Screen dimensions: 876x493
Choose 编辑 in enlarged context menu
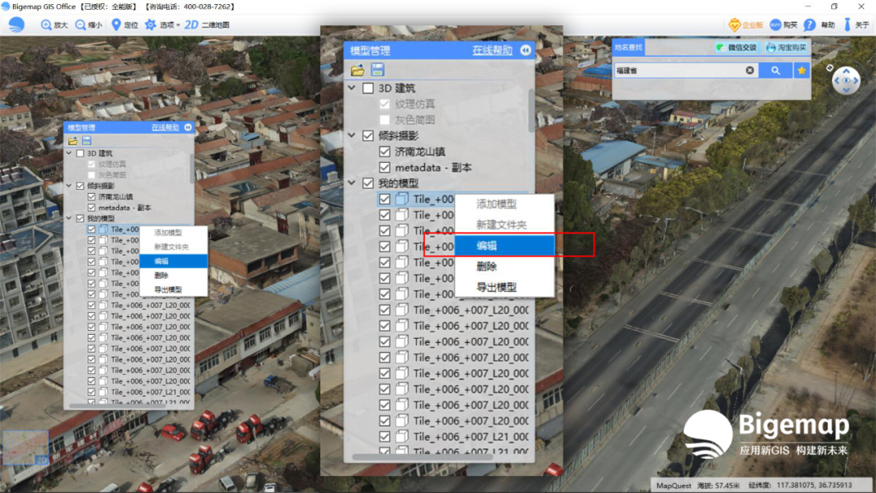coord(505,246)
